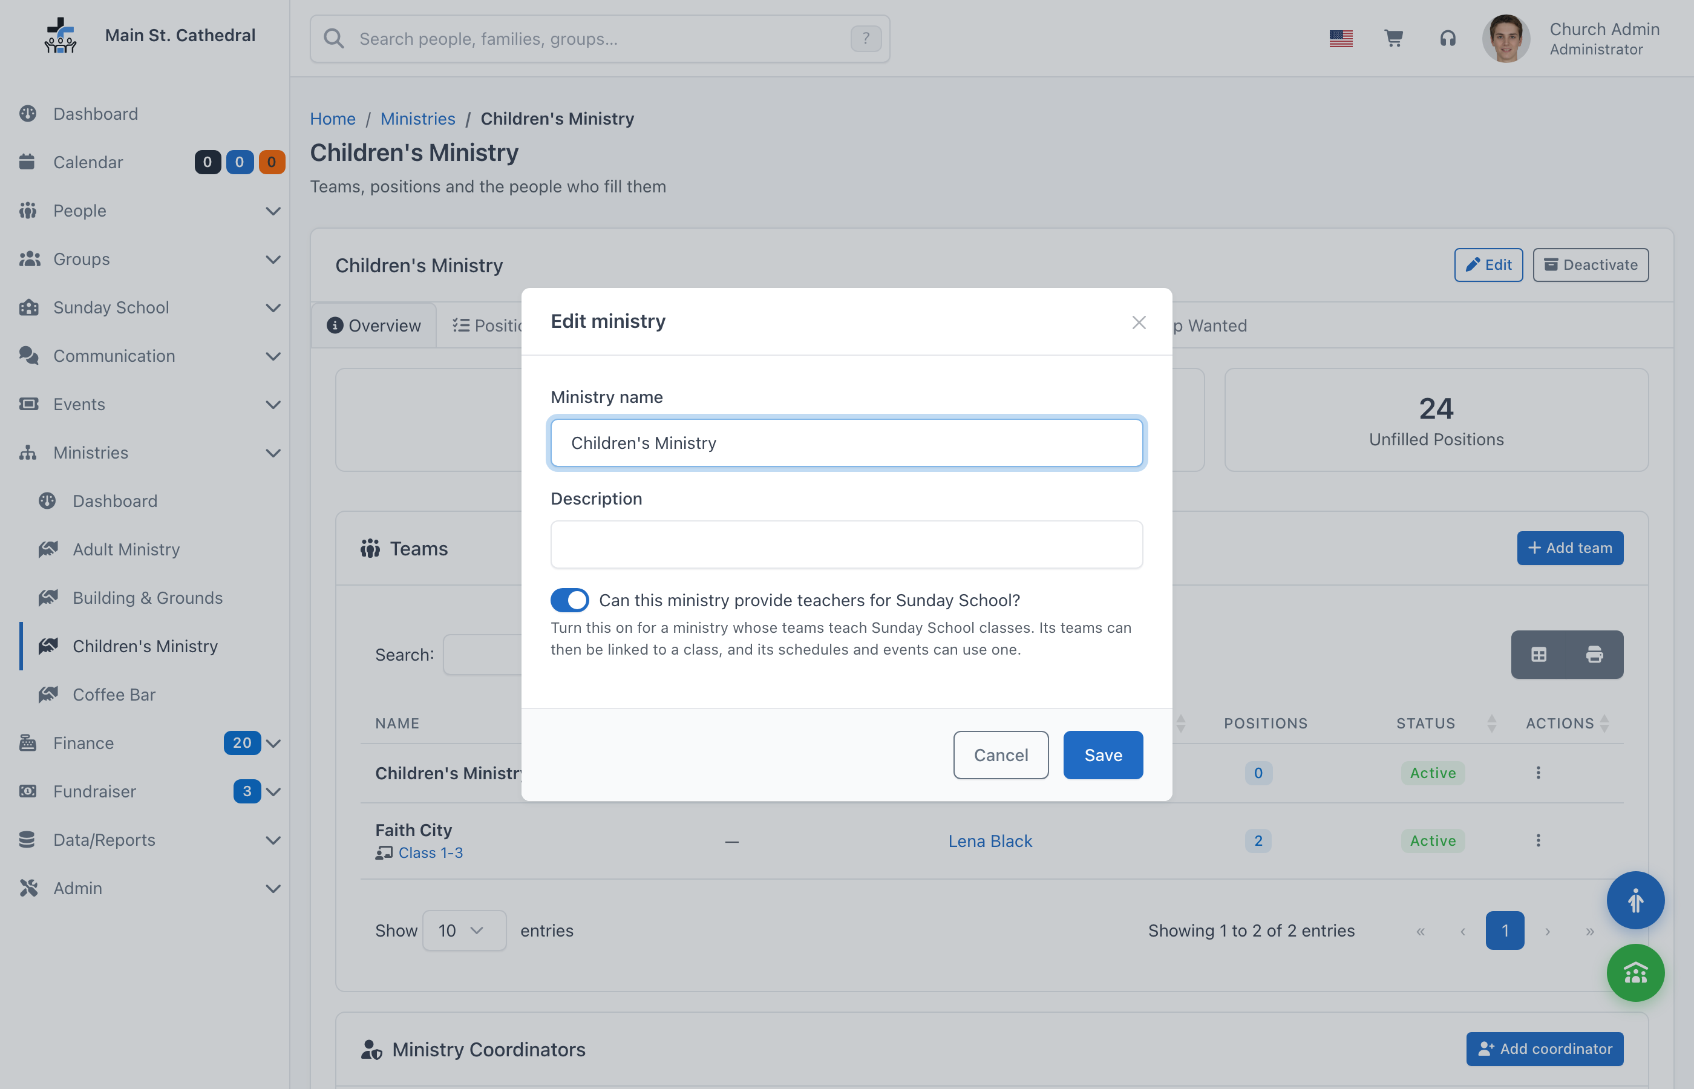Expand the Events menu chevron

273,405
